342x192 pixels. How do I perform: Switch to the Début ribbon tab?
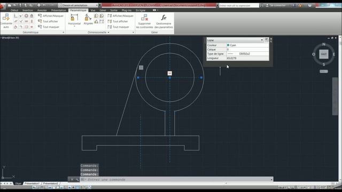[x=14, y=10]
